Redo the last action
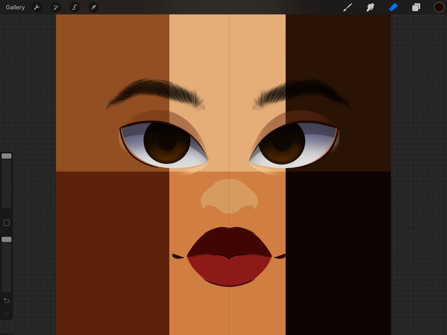Image resolution: width=447 pixels, height=335 pixels. [x=6, y=314]
